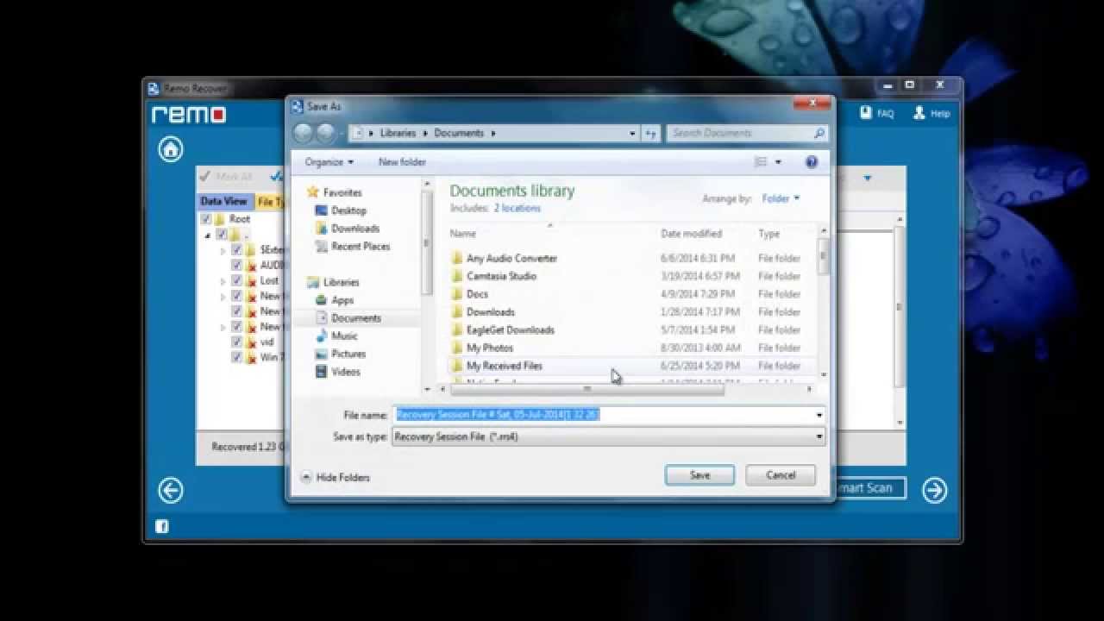Select Docs folder in file list
Screen dimensions: 1104x621
pos(469,294)
